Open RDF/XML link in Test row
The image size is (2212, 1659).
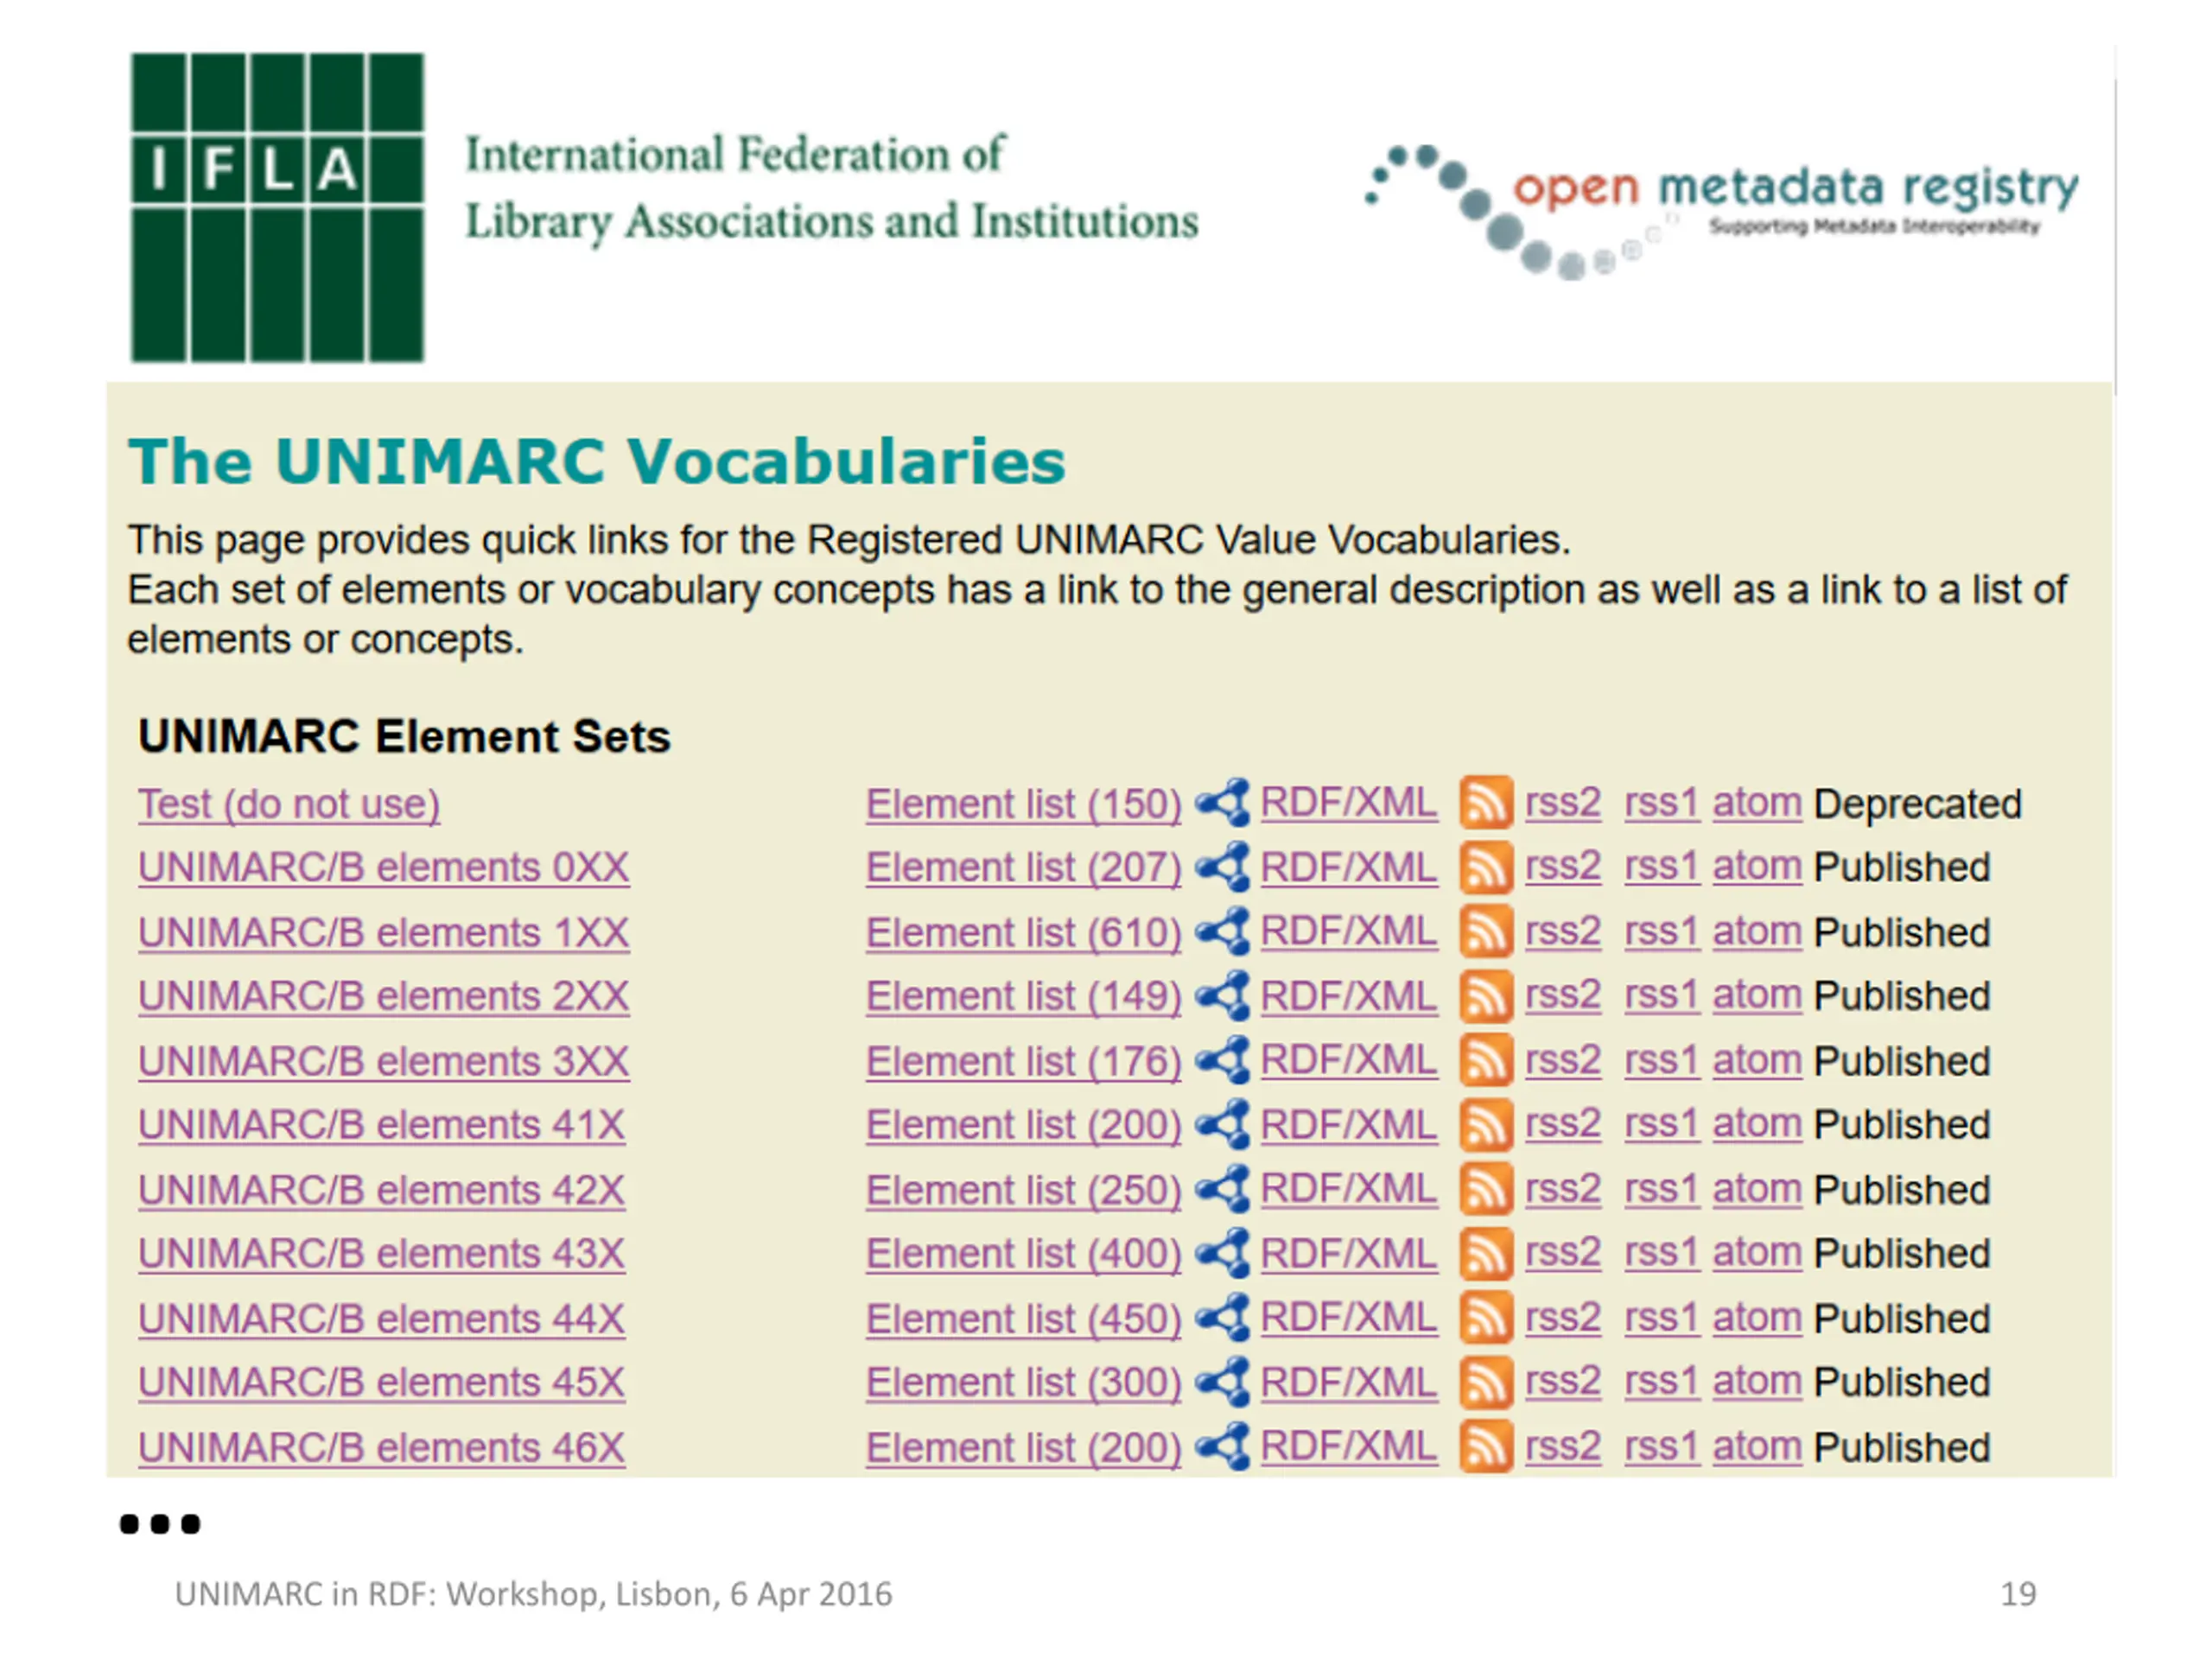tap(1349, 803)
